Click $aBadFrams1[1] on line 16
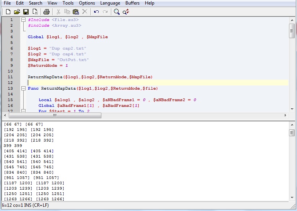This screenshot has height=211, width=297. (75, 105)
